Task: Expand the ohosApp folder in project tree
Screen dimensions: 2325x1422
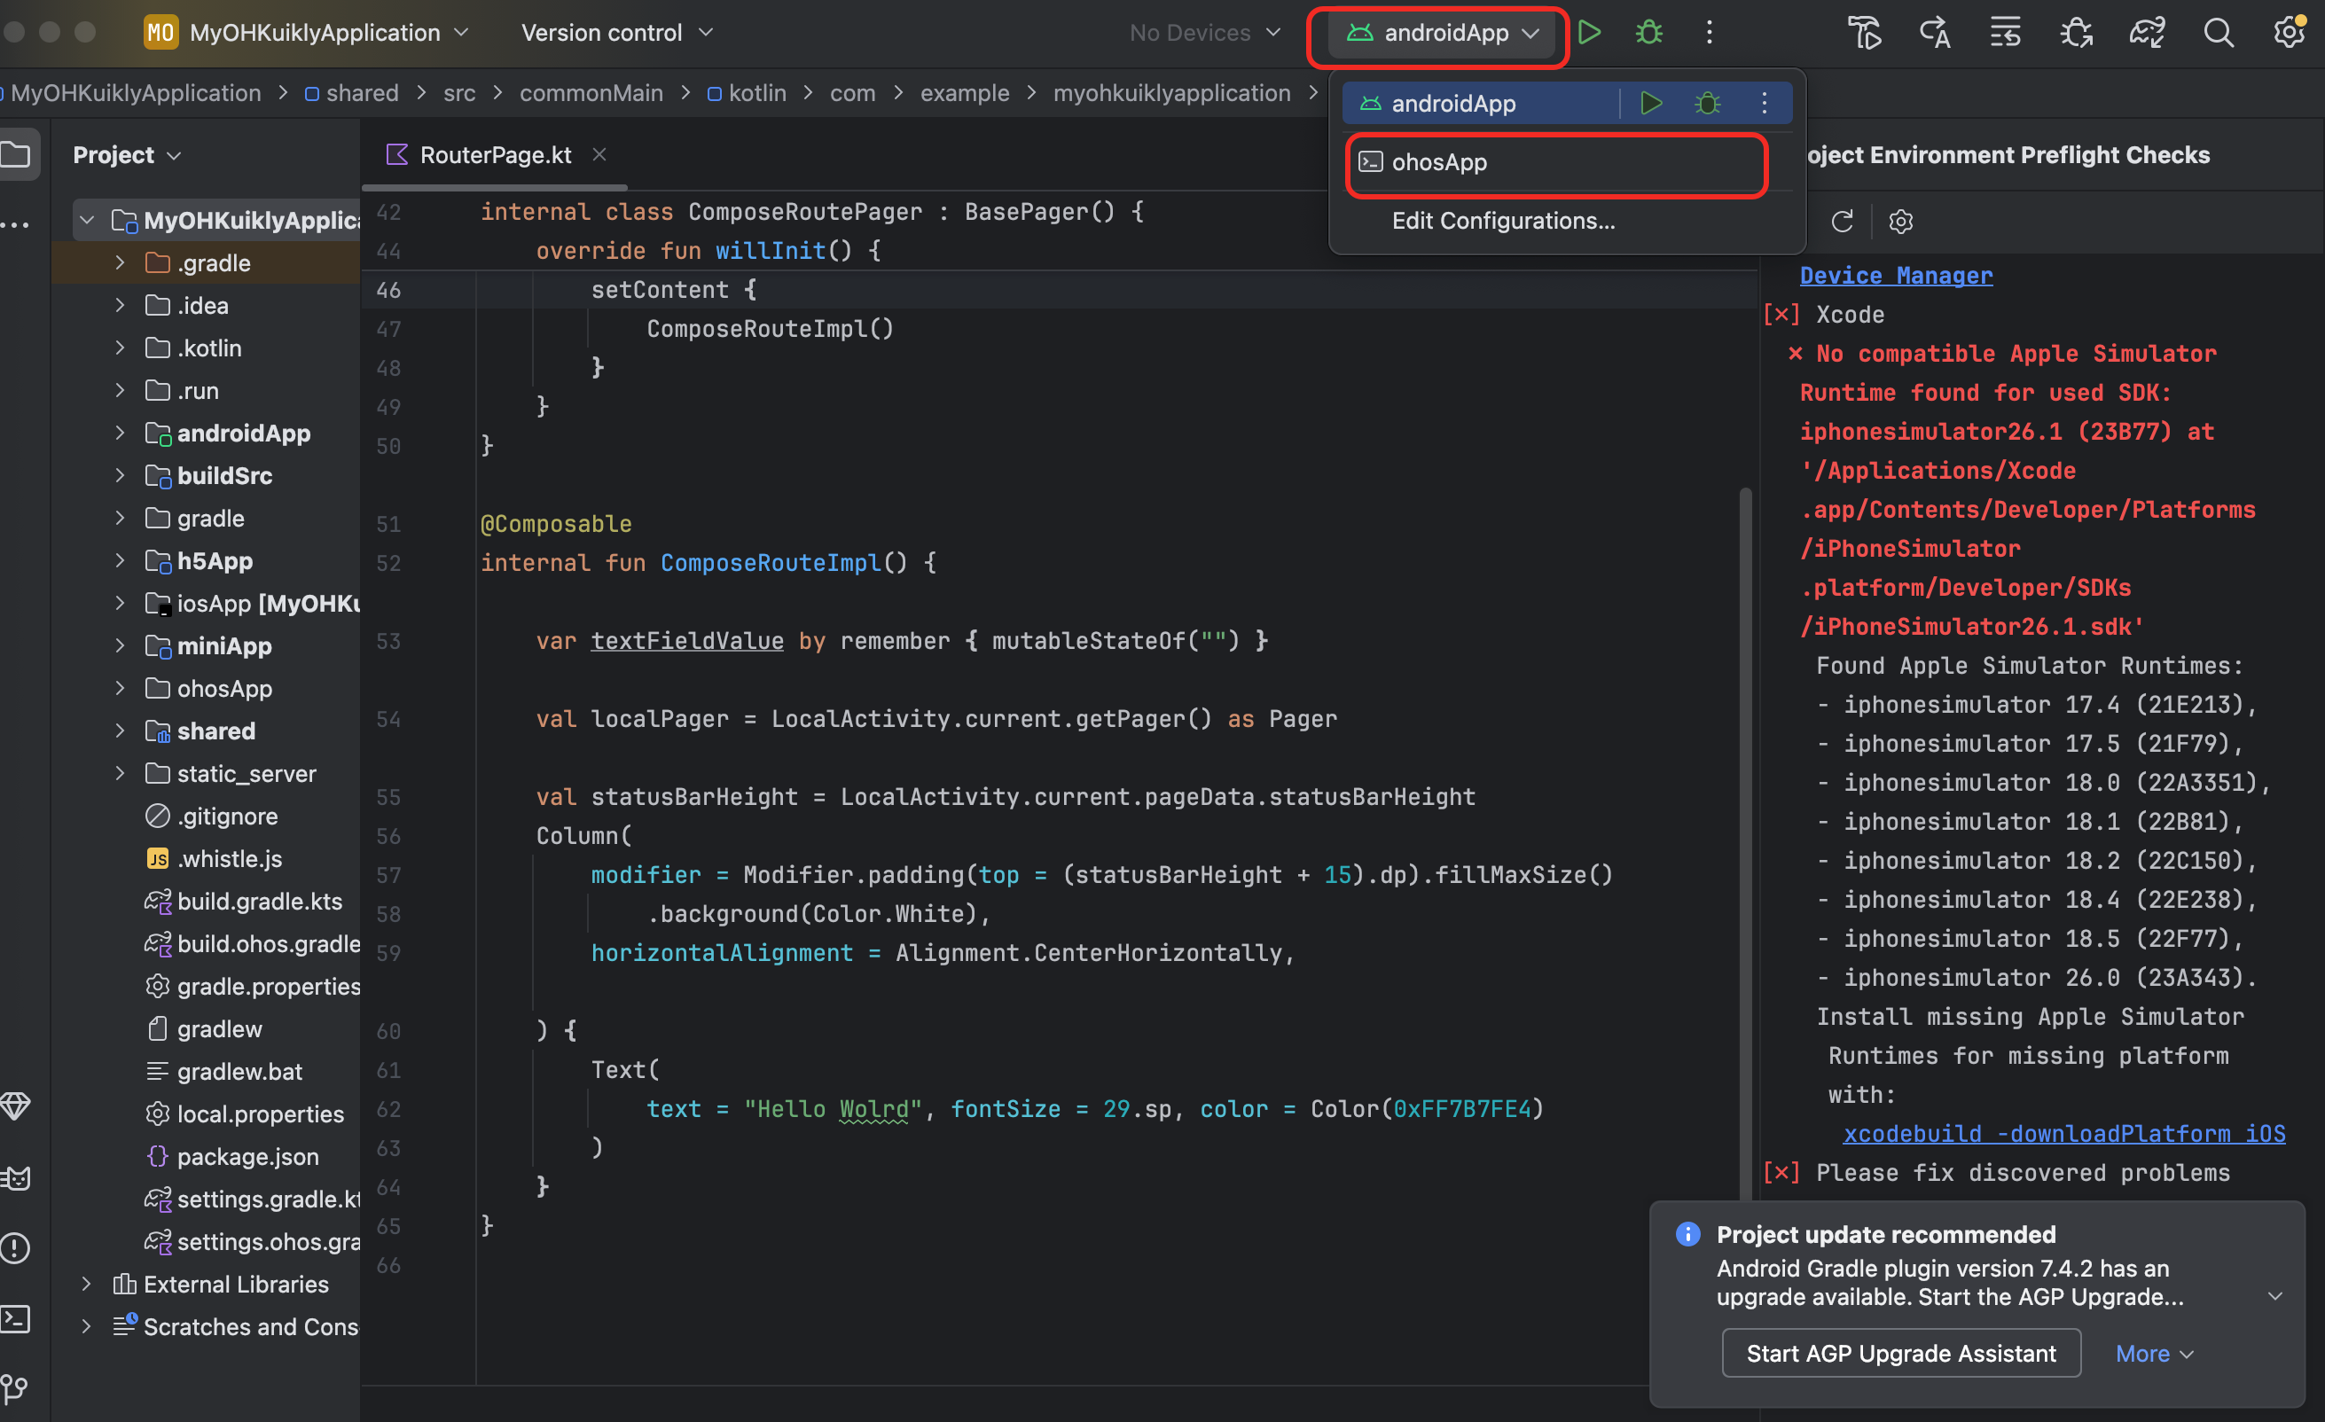Action: pos(120,689)
